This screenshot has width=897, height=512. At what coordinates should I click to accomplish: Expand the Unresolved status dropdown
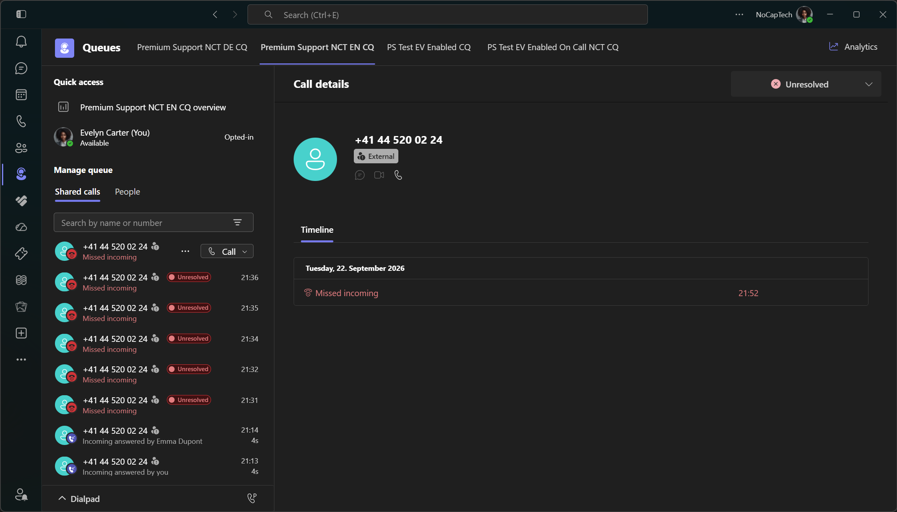tap(806, 84)
